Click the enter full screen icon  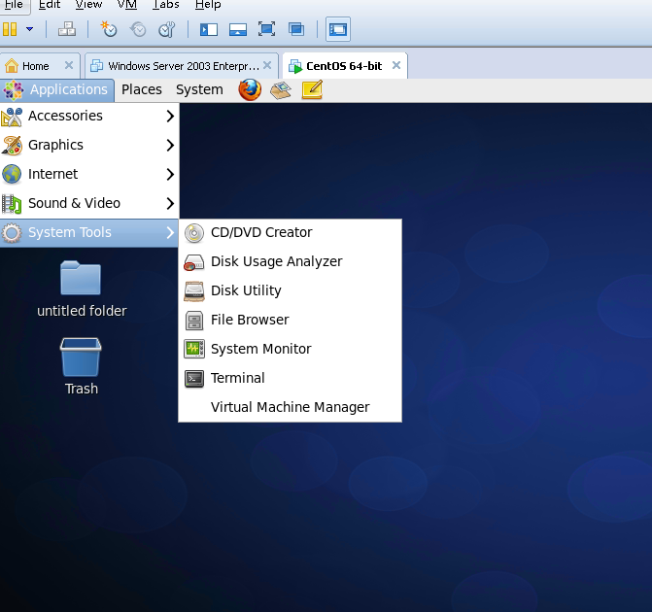point(267,29)
